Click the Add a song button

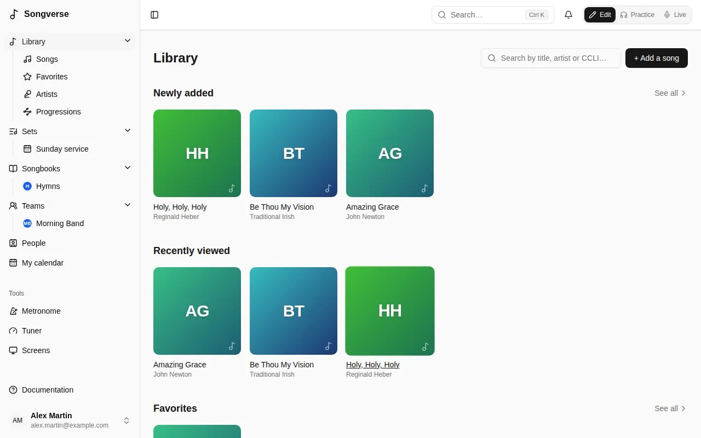pyautogui.click(x=657, y=58)
